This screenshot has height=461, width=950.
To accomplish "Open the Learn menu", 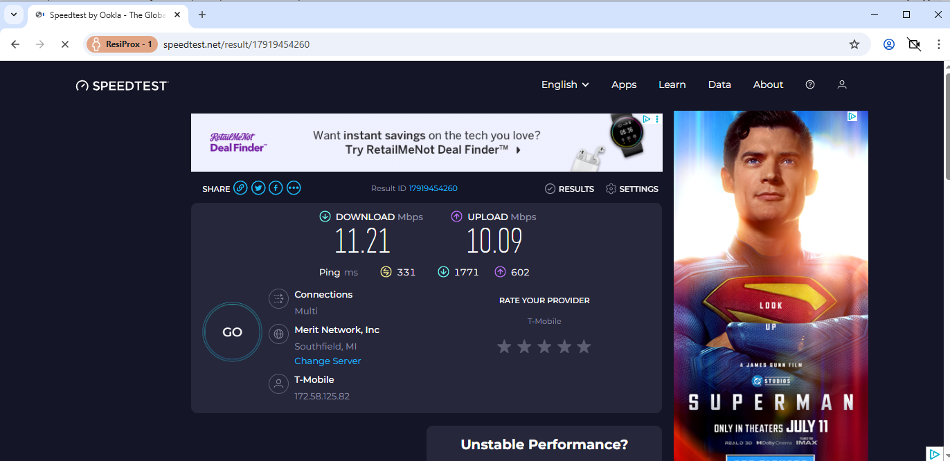I will (x=672, y=84).
